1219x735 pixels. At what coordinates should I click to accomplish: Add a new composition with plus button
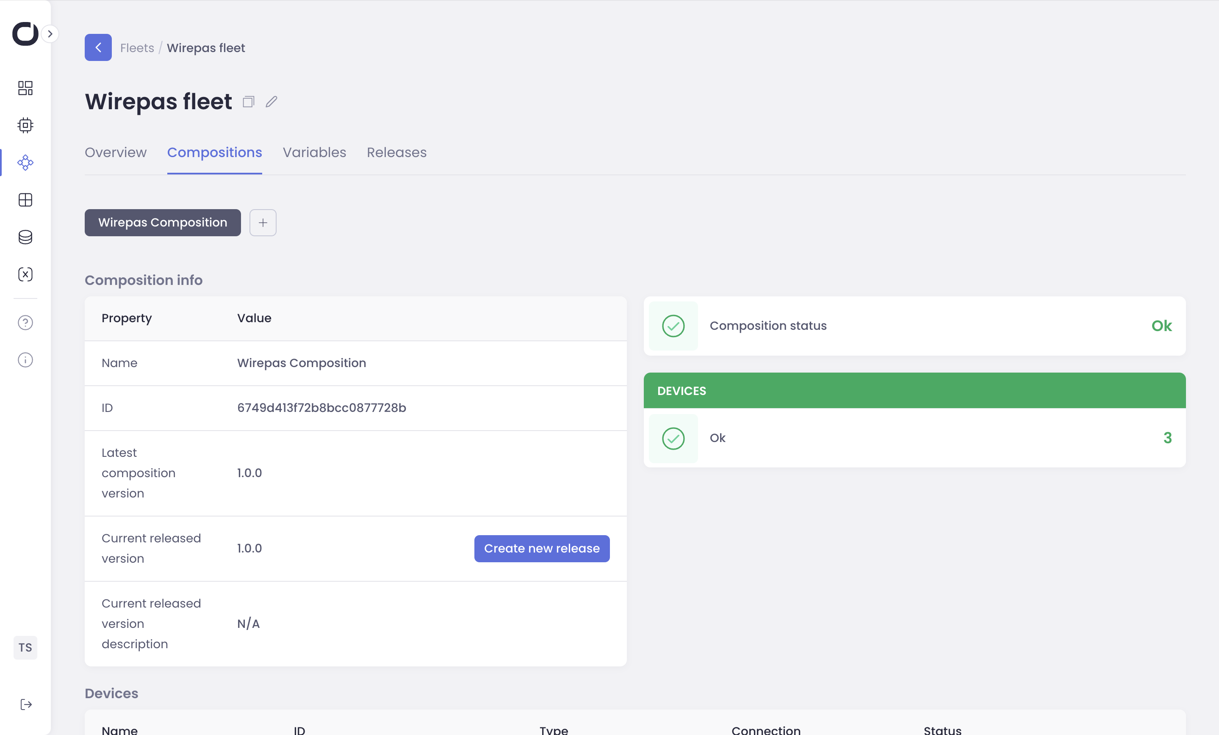[263, 223]
